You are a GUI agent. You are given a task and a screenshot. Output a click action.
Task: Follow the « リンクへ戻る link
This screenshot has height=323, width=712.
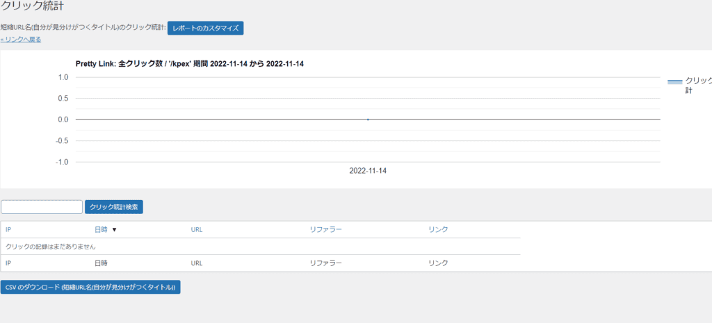point(21,40)
